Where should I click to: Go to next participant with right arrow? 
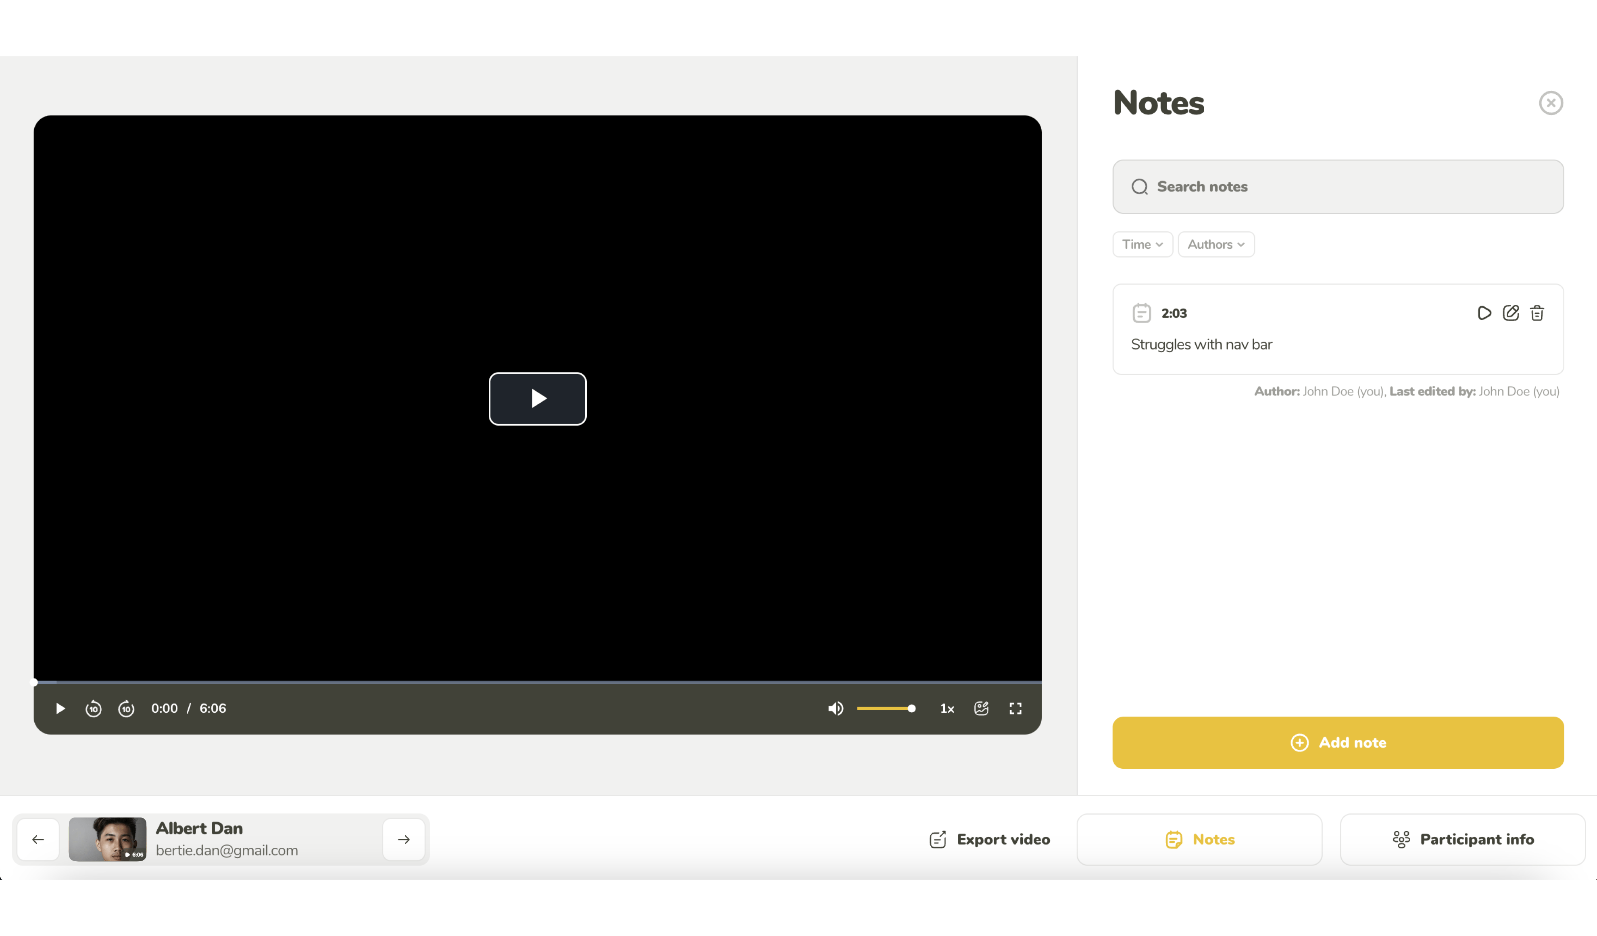404,839
